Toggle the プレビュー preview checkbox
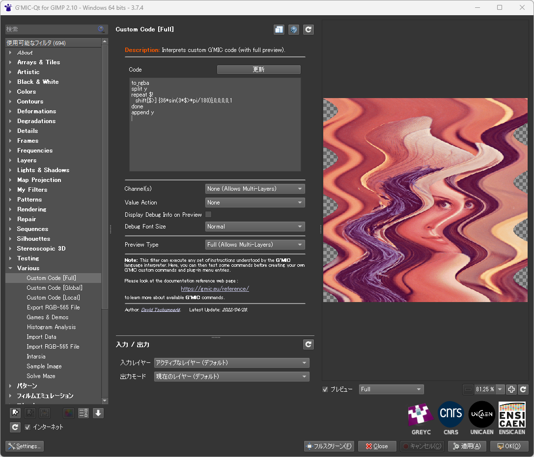Viewport: 534px width, 457px height. tap(325, 389)
